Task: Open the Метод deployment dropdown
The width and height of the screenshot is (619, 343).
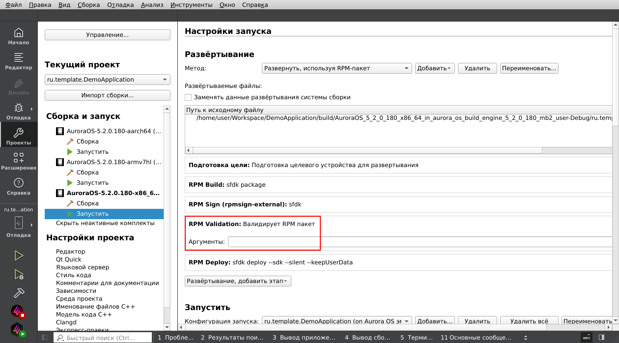Action: pyautogui.click(x=336, y=68)
